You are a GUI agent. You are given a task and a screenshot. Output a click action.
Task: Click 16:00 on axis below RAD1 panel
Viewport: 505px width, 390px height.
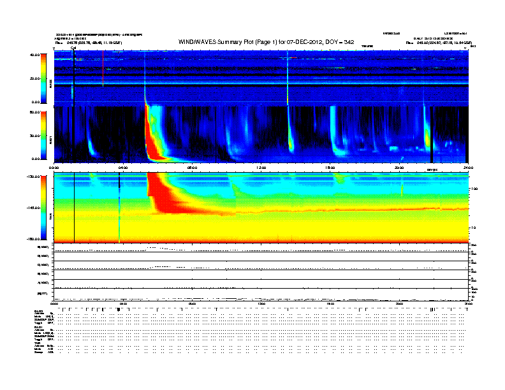pos(330,168)
